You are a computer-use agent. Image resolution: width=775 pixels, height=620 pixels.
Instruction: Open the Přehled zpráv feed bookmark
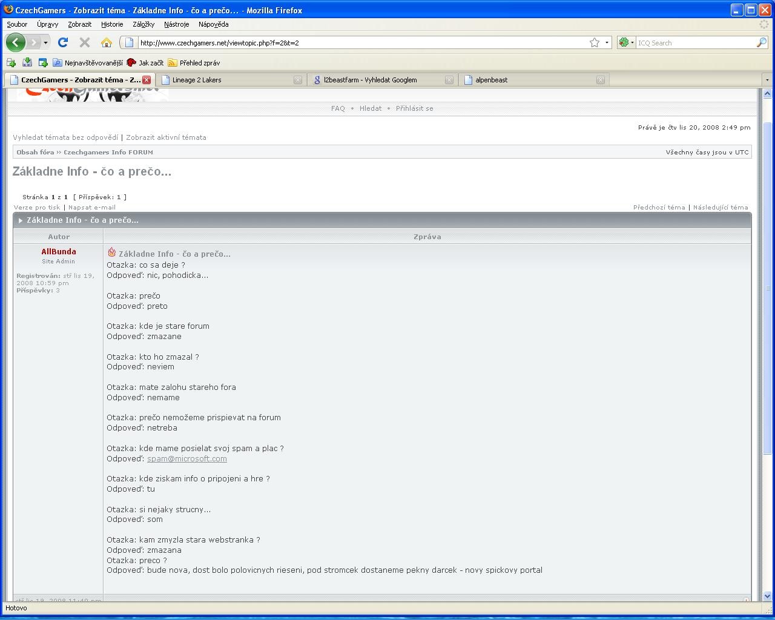(x=194, y=62)
